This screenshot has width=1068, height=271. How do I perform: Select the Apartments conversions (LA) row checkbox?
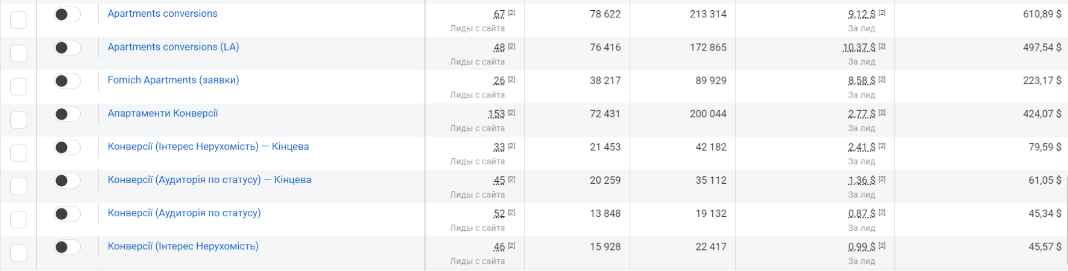19,53
